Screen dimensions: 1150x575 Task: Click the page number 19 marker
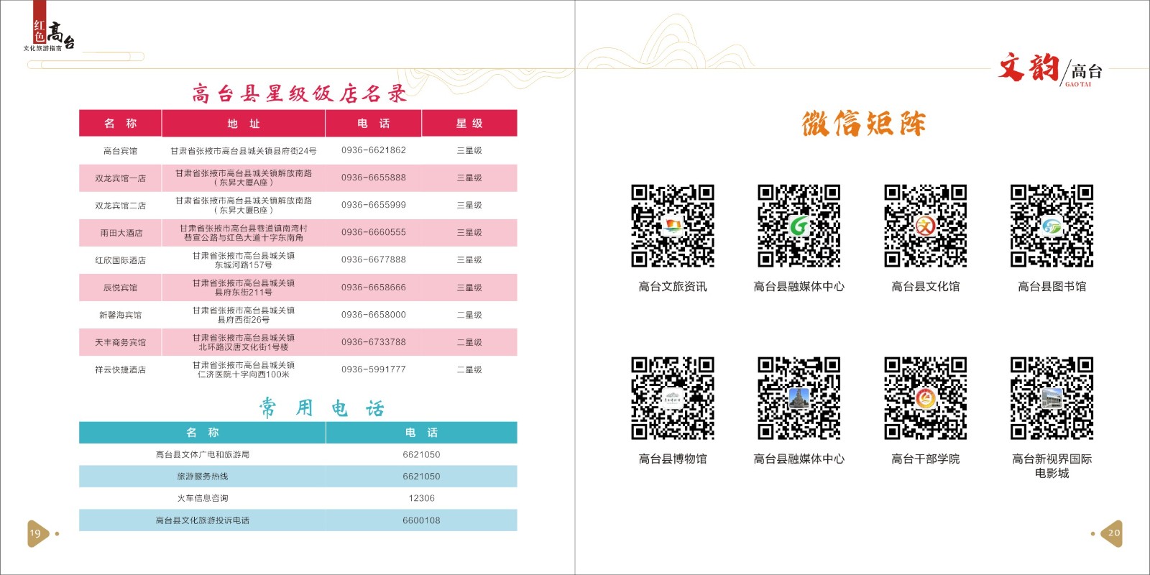pos(37,533)
